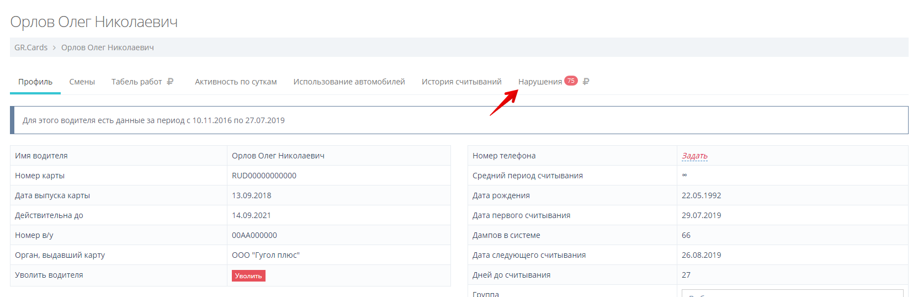Click the Номер телефона label
918x297 pixels.
click(x=504, y=156)
